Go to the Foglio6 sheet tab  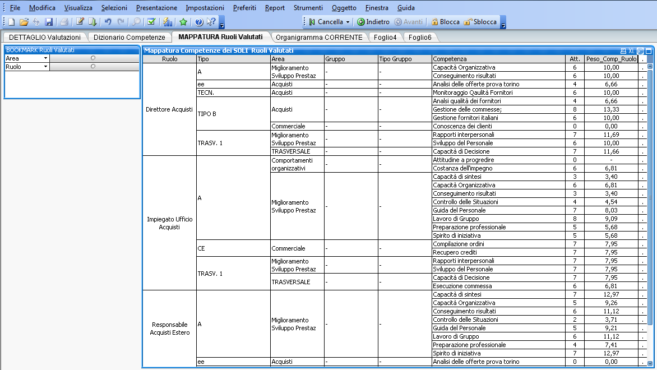coord(420,38)
